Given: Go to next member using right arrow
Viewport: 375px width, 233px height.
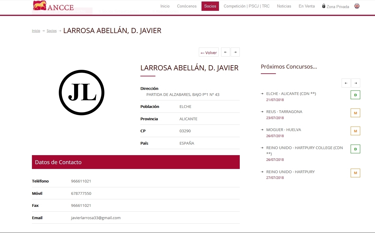Looking at the screenshot, I should (x=235, y=52).
